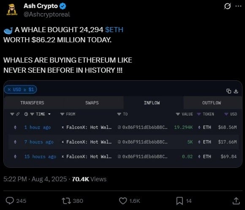
Task: Switch to the TRANSFERS tab
Action: [32, 103]
